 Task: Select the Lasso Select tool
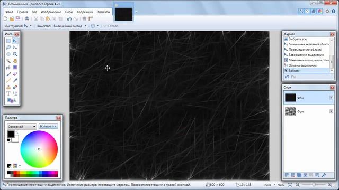[x=8, y=47]
